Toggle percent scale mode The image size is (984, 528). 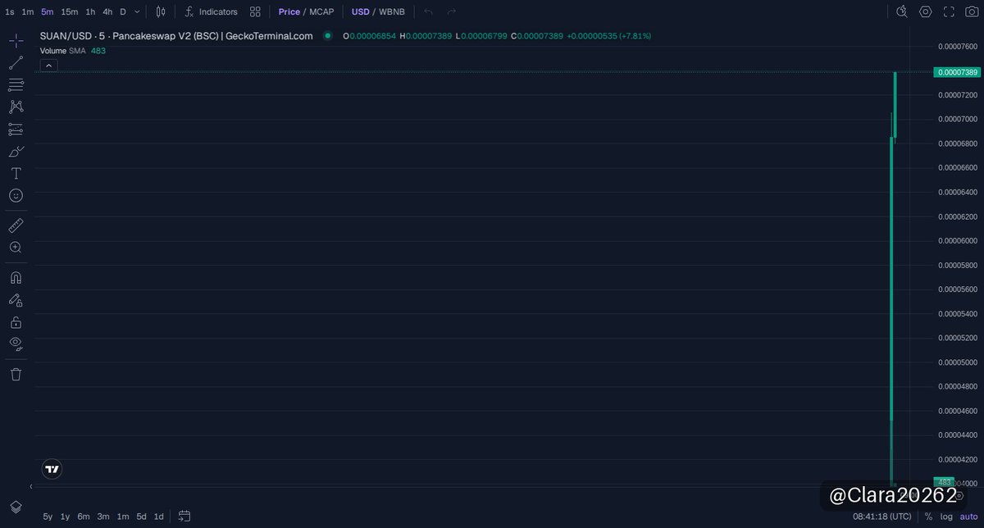pyautogui.click(x=928, y=517)
